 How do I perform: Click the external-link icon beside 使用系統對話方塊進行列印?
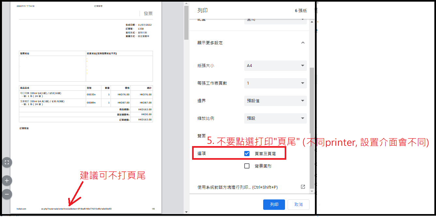303,187
